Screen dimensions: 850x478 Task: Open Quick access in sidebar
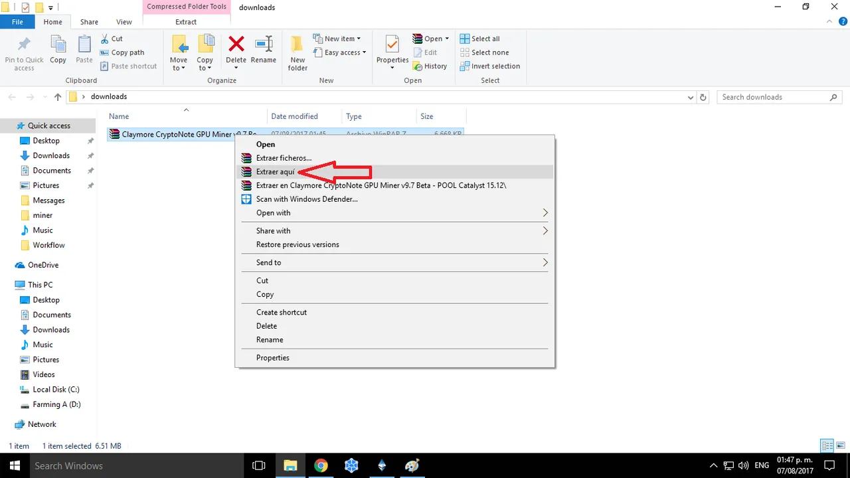48,125
